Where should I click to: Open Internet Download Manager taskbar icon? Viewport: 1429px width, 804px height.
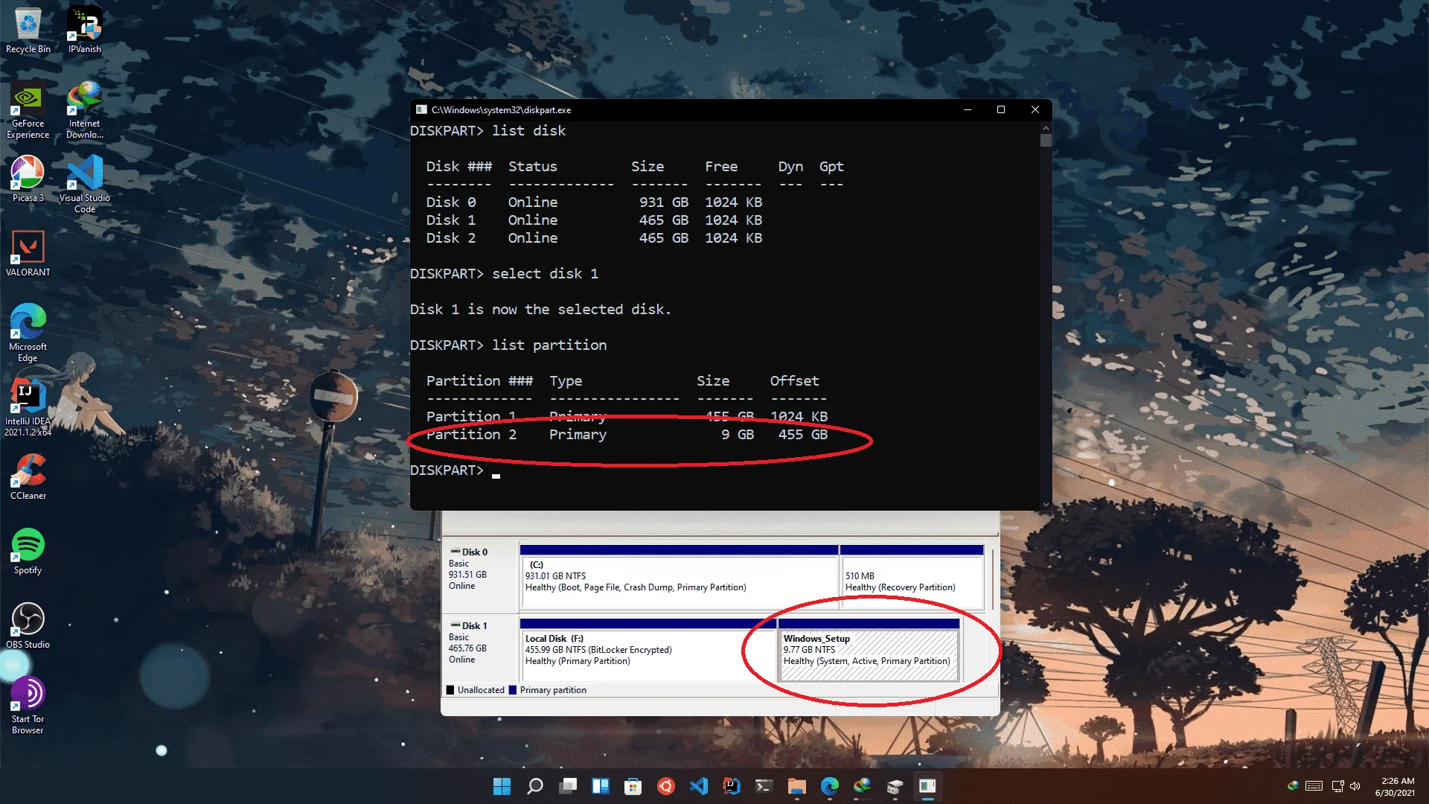863,786
